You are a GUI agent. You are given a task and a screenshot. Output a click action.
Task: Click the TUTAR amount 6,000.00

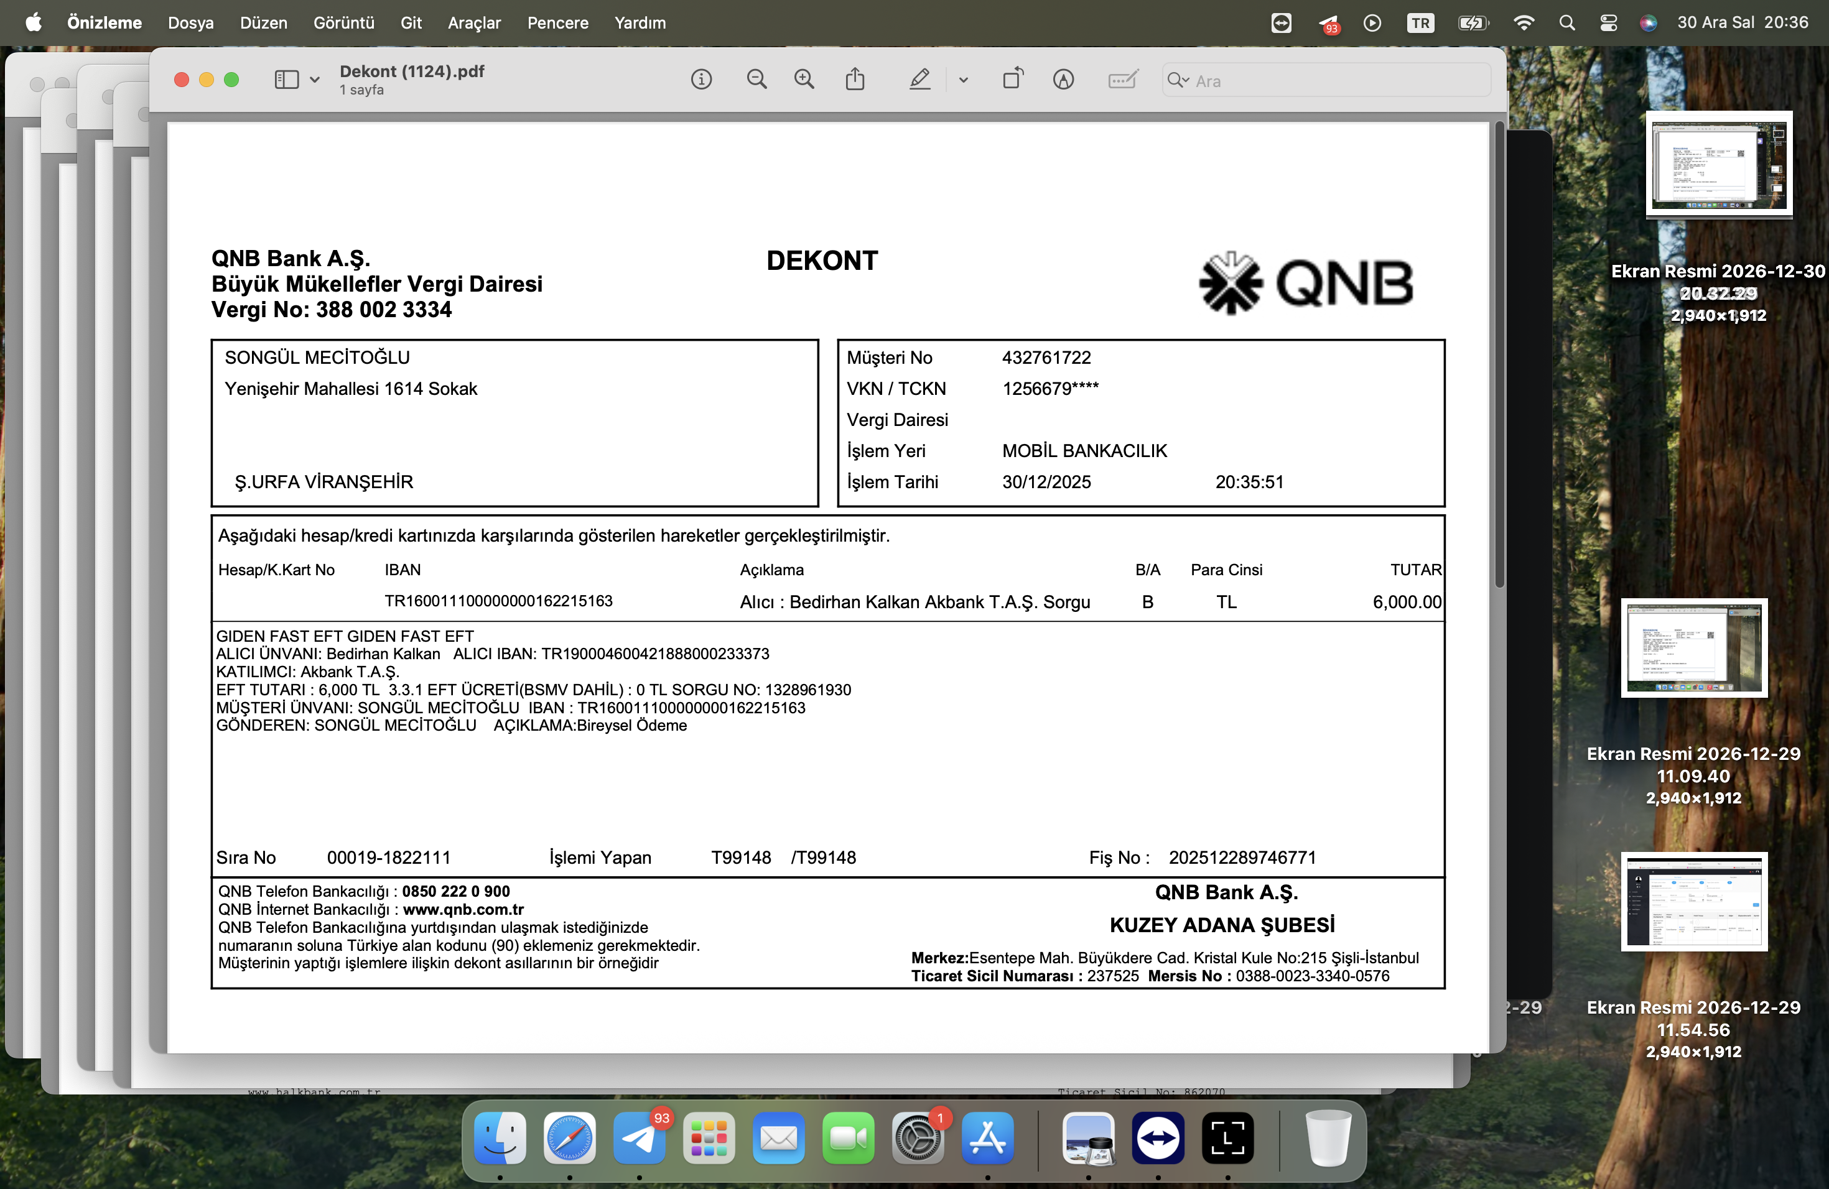tap(1407, 601)
